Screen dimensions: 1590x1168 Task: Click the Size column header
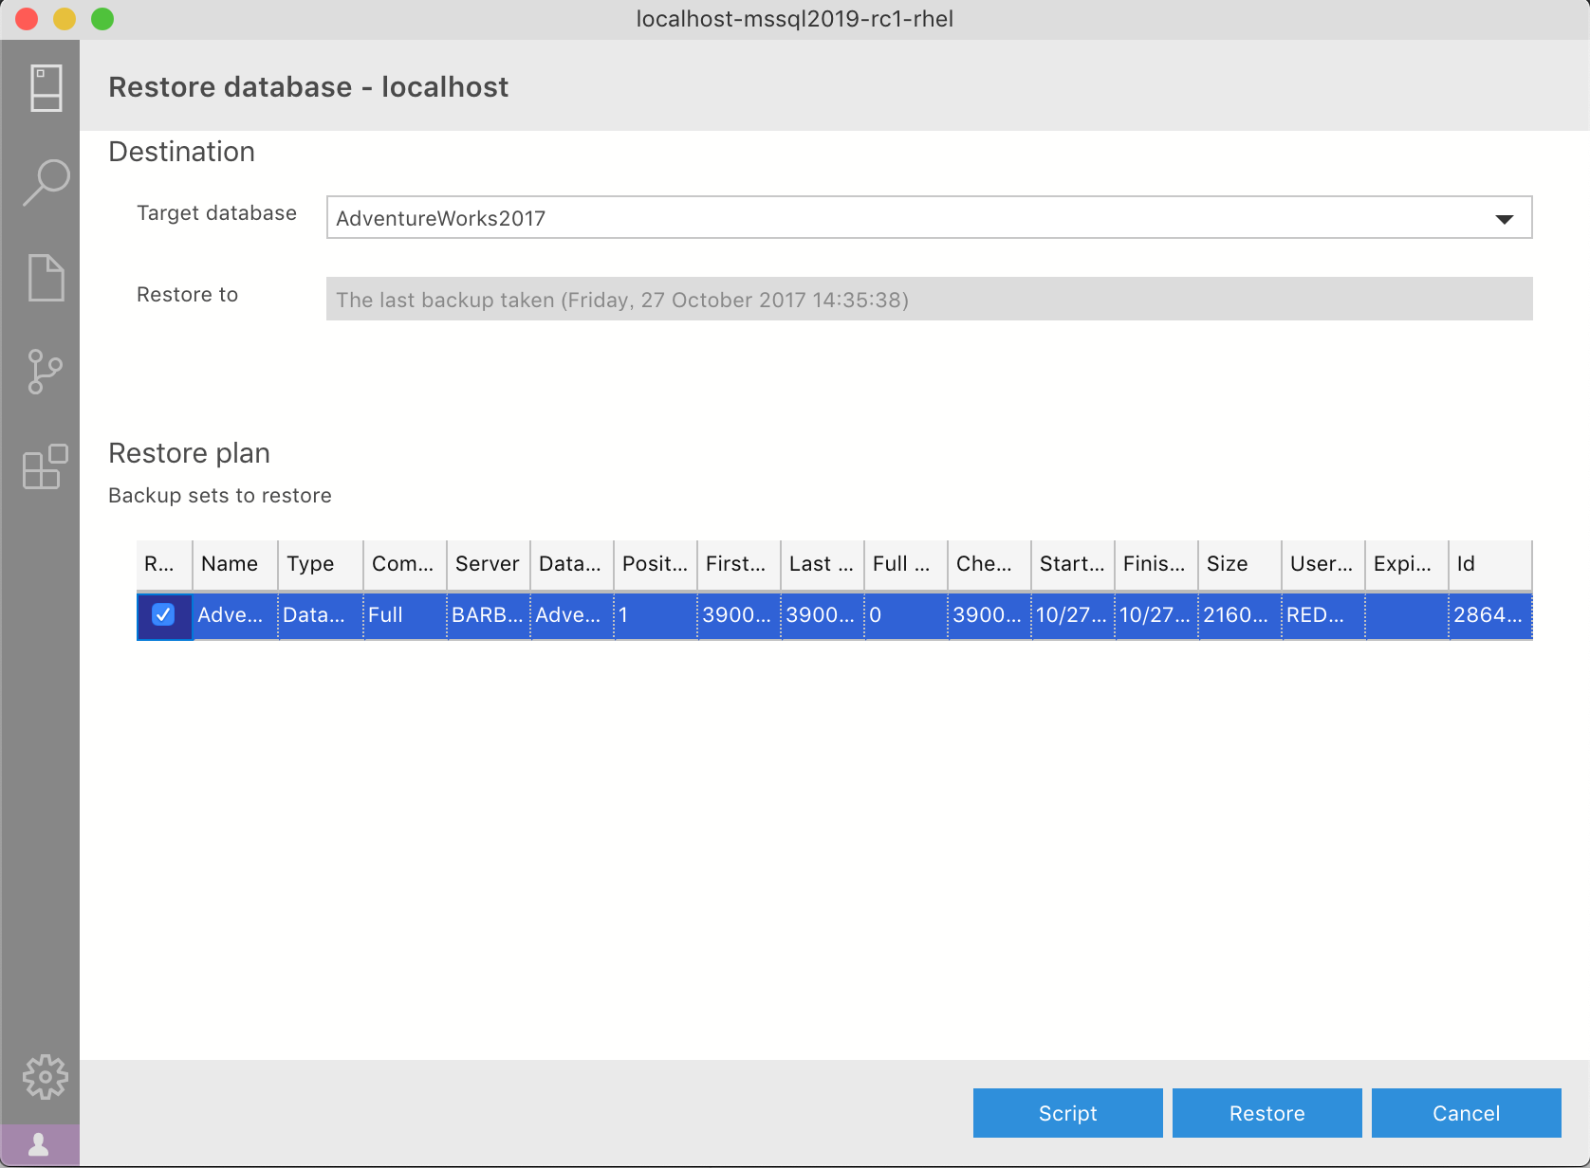point(1228,564)
